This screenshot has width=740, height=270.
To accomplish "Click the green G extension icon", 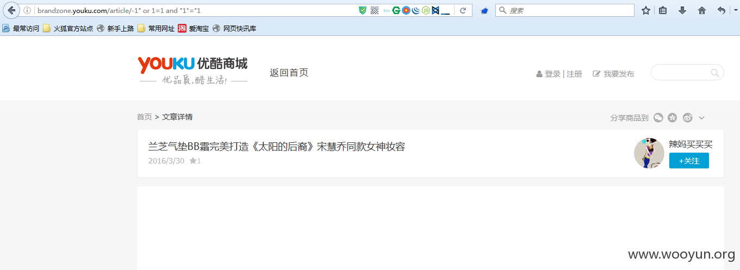I will 396,10.
